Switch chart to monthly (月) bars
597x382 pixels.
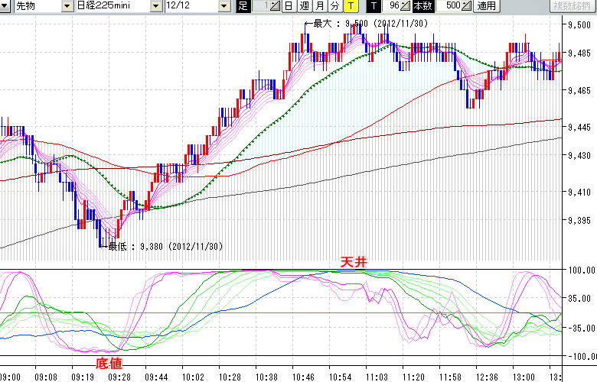pos(319,6)
